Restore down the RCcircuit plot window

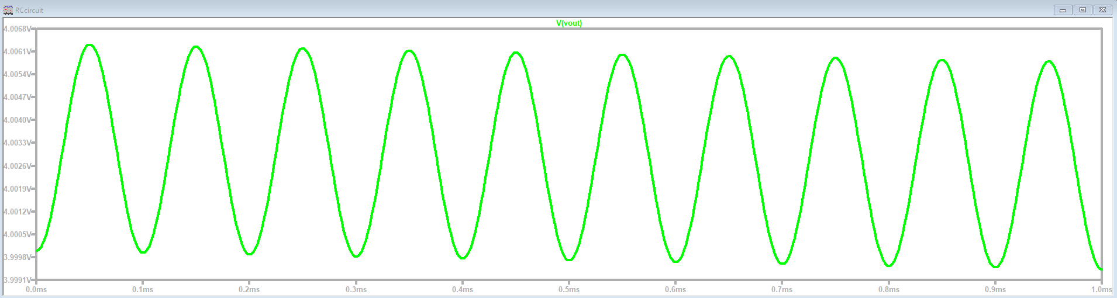coord(1082,10)
